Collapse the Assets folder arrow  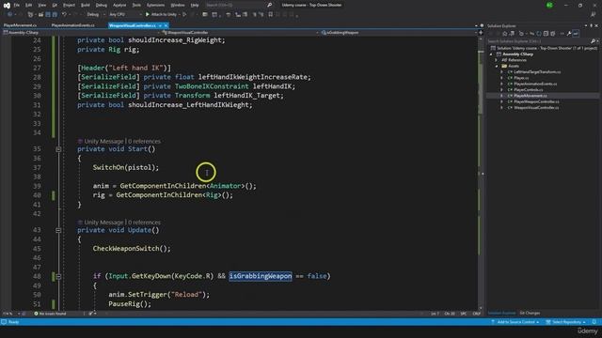(x=497, y=66)
